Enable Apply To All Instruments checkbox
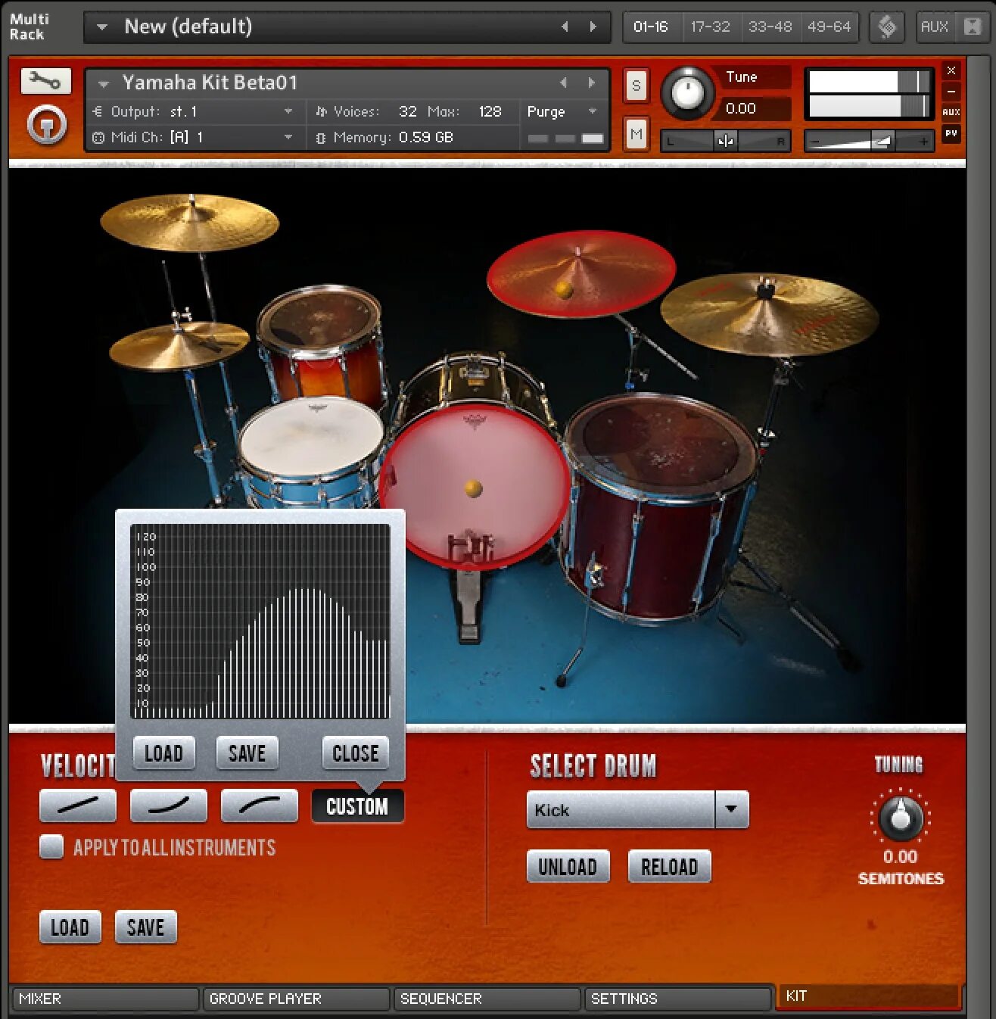996x1019 pixels. [51, 846]
